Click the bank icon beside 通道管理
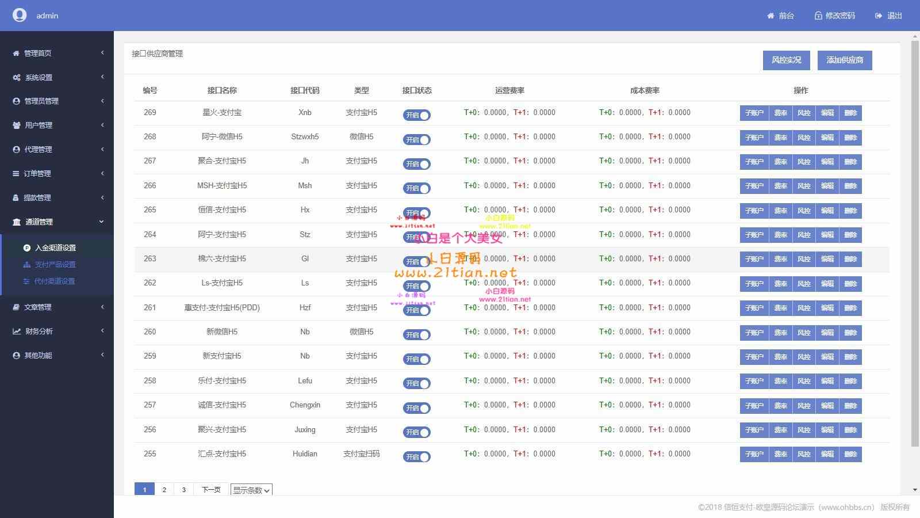This screenshot has height=518, width=920. pos(16,222)
